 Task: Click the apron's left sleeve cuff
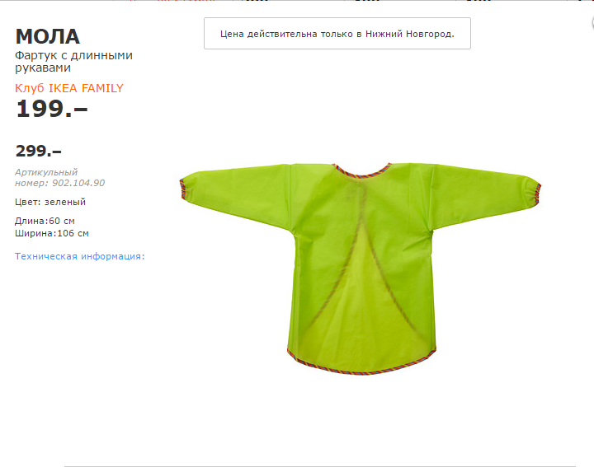point(183,189)
